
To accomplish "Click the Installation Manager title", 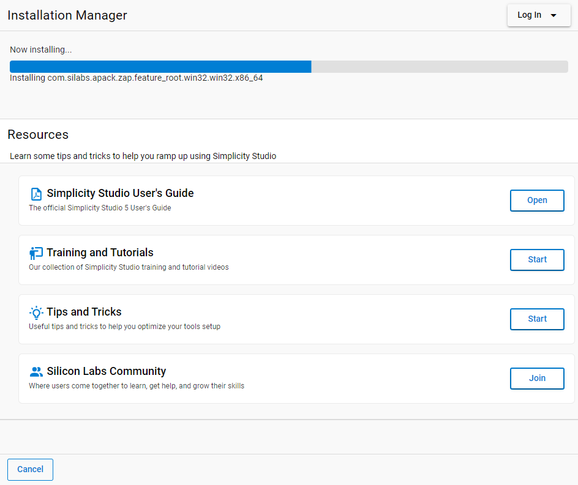I will coord(67,15).
